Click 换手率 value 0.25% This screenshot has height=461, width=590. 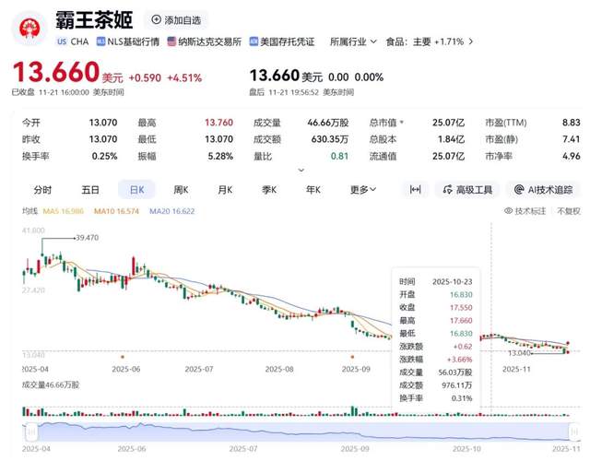point(104,156)
